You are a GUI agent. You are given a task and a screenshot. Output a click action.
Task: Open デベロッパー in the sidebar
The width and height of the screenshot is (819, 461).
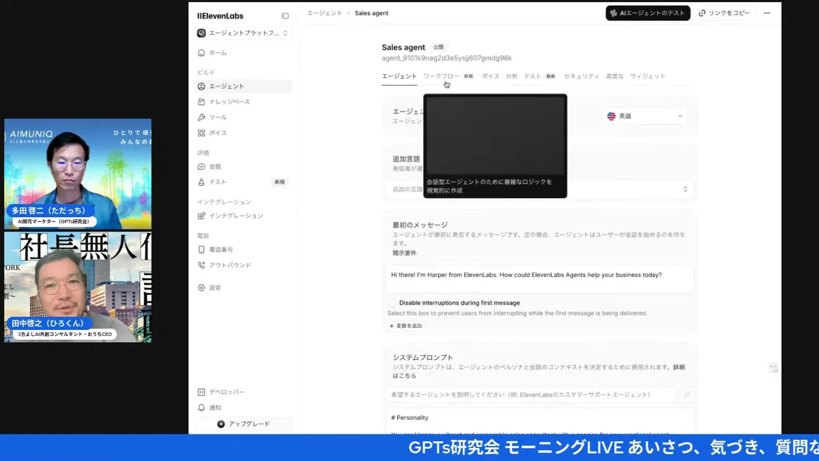[x=243, y=392]
